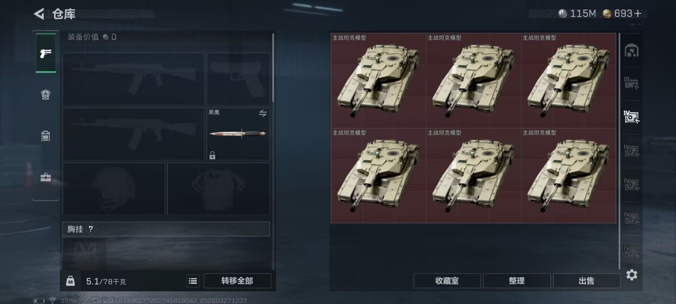Toggle the lock on the knife slot
Viewport: 676px width, 304px height.
pos(212,155)
